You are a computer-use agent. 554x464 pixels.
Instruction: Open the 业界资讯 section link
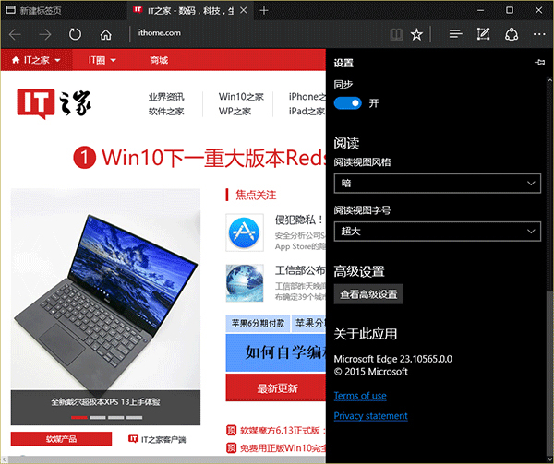[166, 97]
